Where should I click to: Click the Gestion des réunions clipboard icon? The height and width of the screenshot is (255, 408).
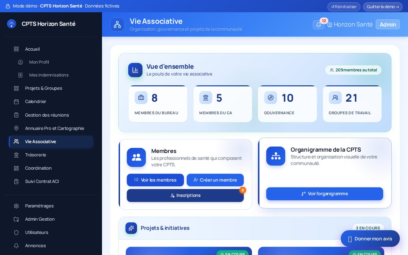16,115
